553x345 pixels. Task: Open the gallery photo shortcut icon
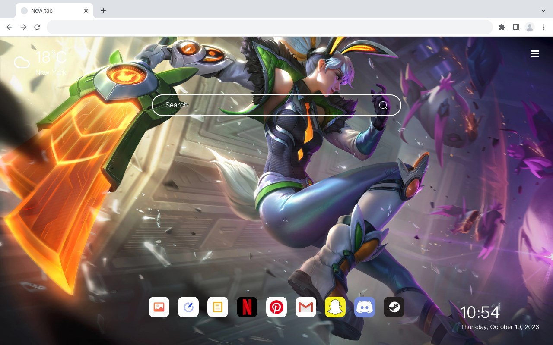pos(159,307)
